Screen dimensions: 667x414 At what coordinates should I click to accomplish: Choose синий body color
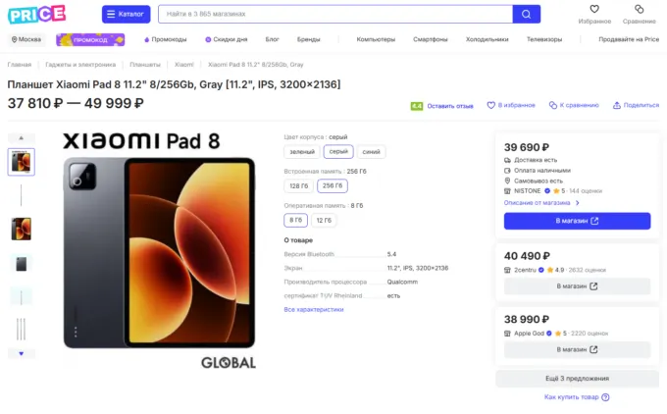pos(371,152)
